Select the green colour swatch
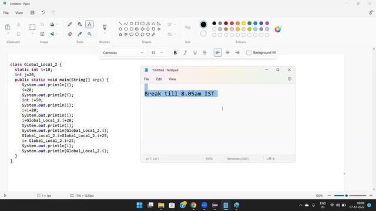Screen dimensions: 376x211 249,23
